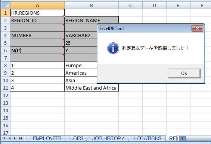Select row 8 header

5,65
